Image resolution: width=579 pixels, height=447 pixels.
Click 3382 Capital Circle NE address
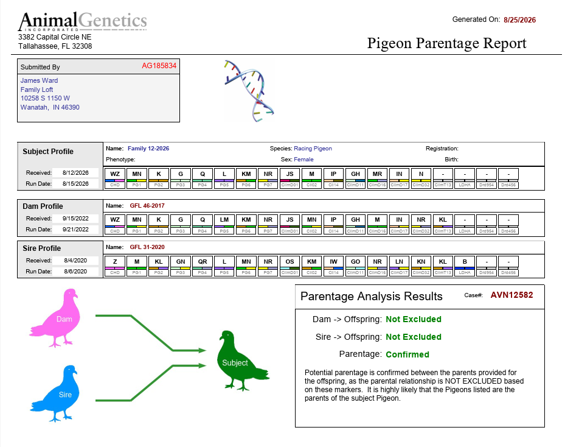55,37
